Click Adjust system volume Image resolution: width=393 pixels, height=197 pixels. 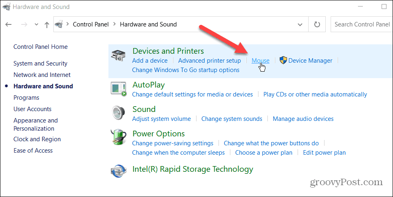(161, 119)
